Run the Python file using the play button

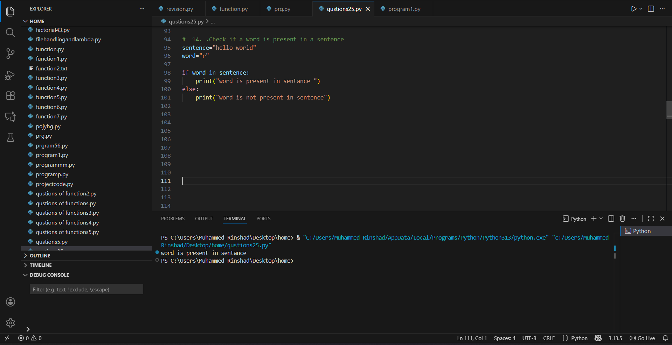pos(633,9)
